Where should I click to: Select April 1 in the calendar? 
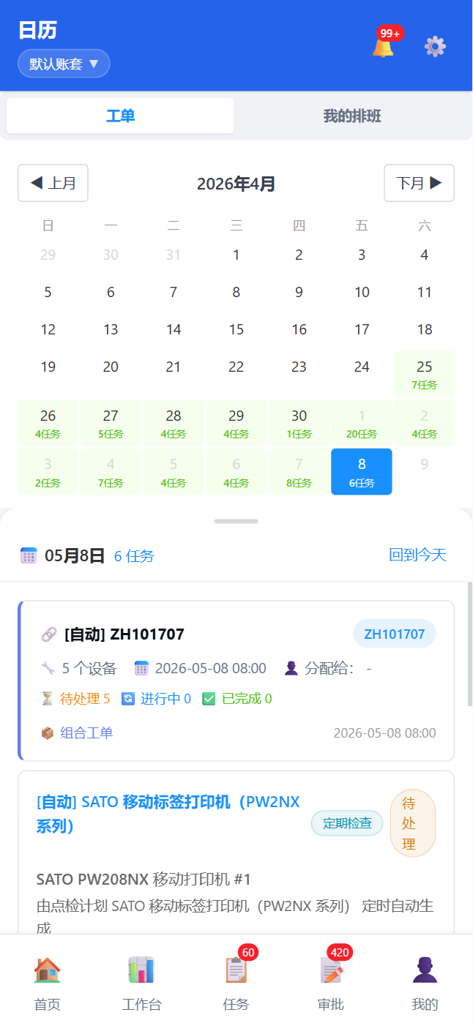(236, 255)
